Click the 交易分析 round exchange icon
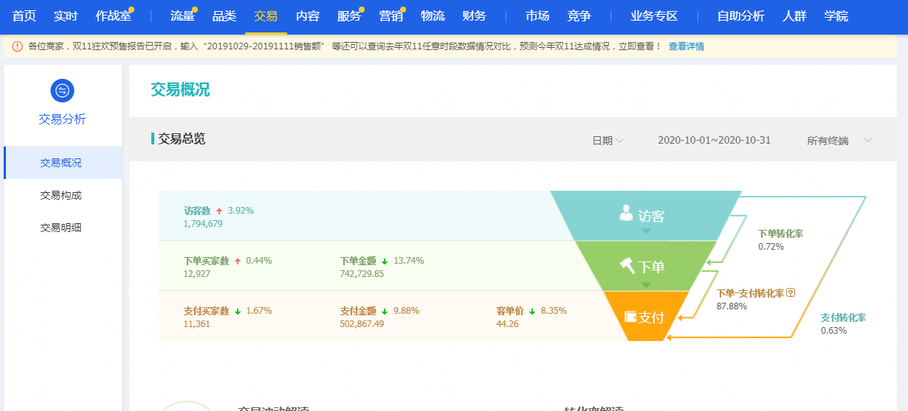 point(62,91)
